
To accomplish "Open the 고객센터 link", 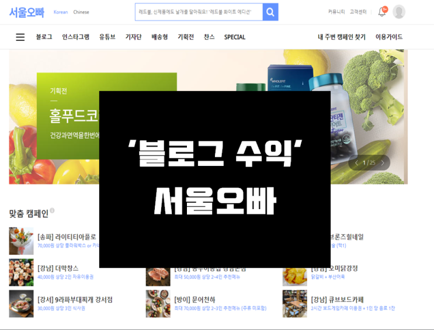I will click(x=358, y=12).
